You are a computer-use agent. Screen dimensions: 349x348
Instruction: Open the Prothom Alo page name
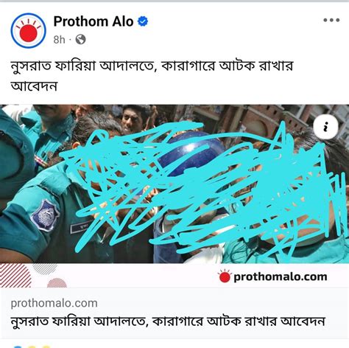click(x=94, y=21)
